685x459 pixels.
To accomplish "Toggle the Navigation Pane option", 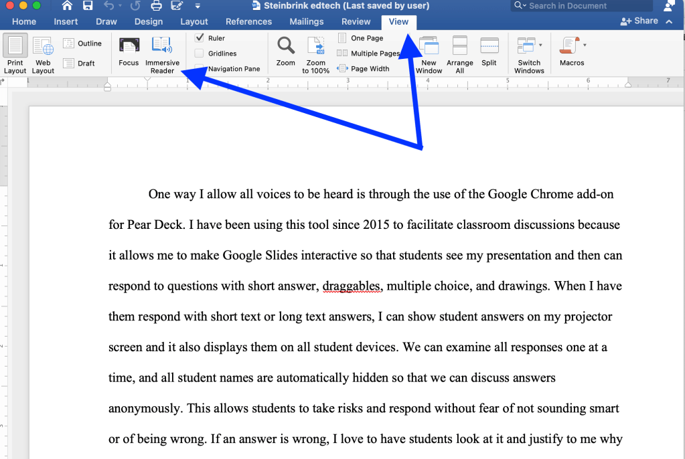I will [x=233, y=69].
